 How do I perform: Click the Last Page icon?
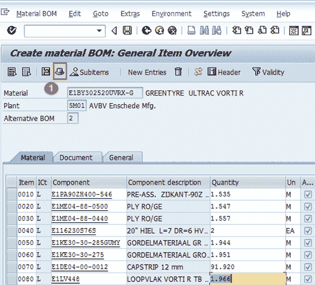pos(275,31)
